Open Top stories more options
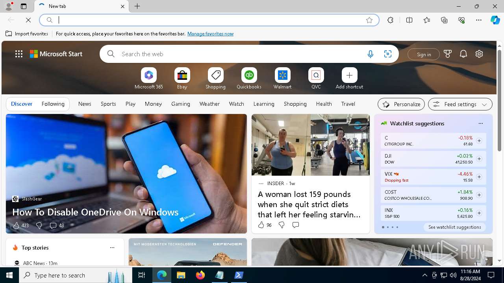This screenshot has height=283, width=504. pyautogui.click(x=112, y=248)
